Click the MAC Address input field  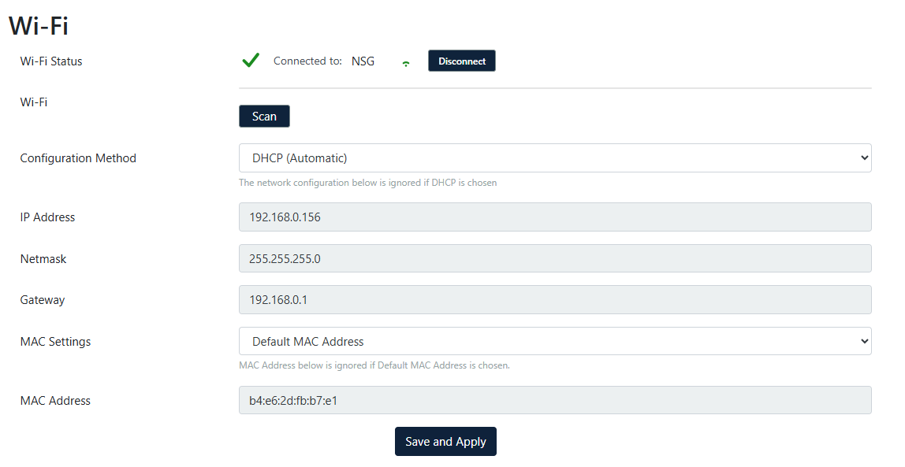[554, 401]
